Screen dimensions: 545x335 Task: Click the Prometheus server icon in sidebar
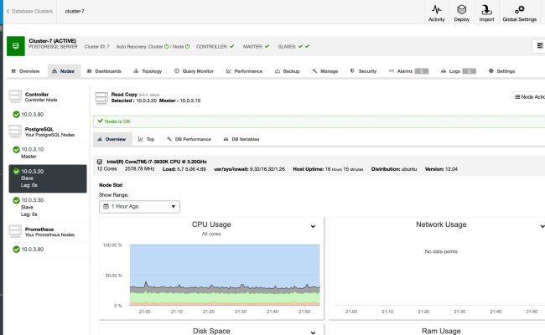(x=15, y=231)
